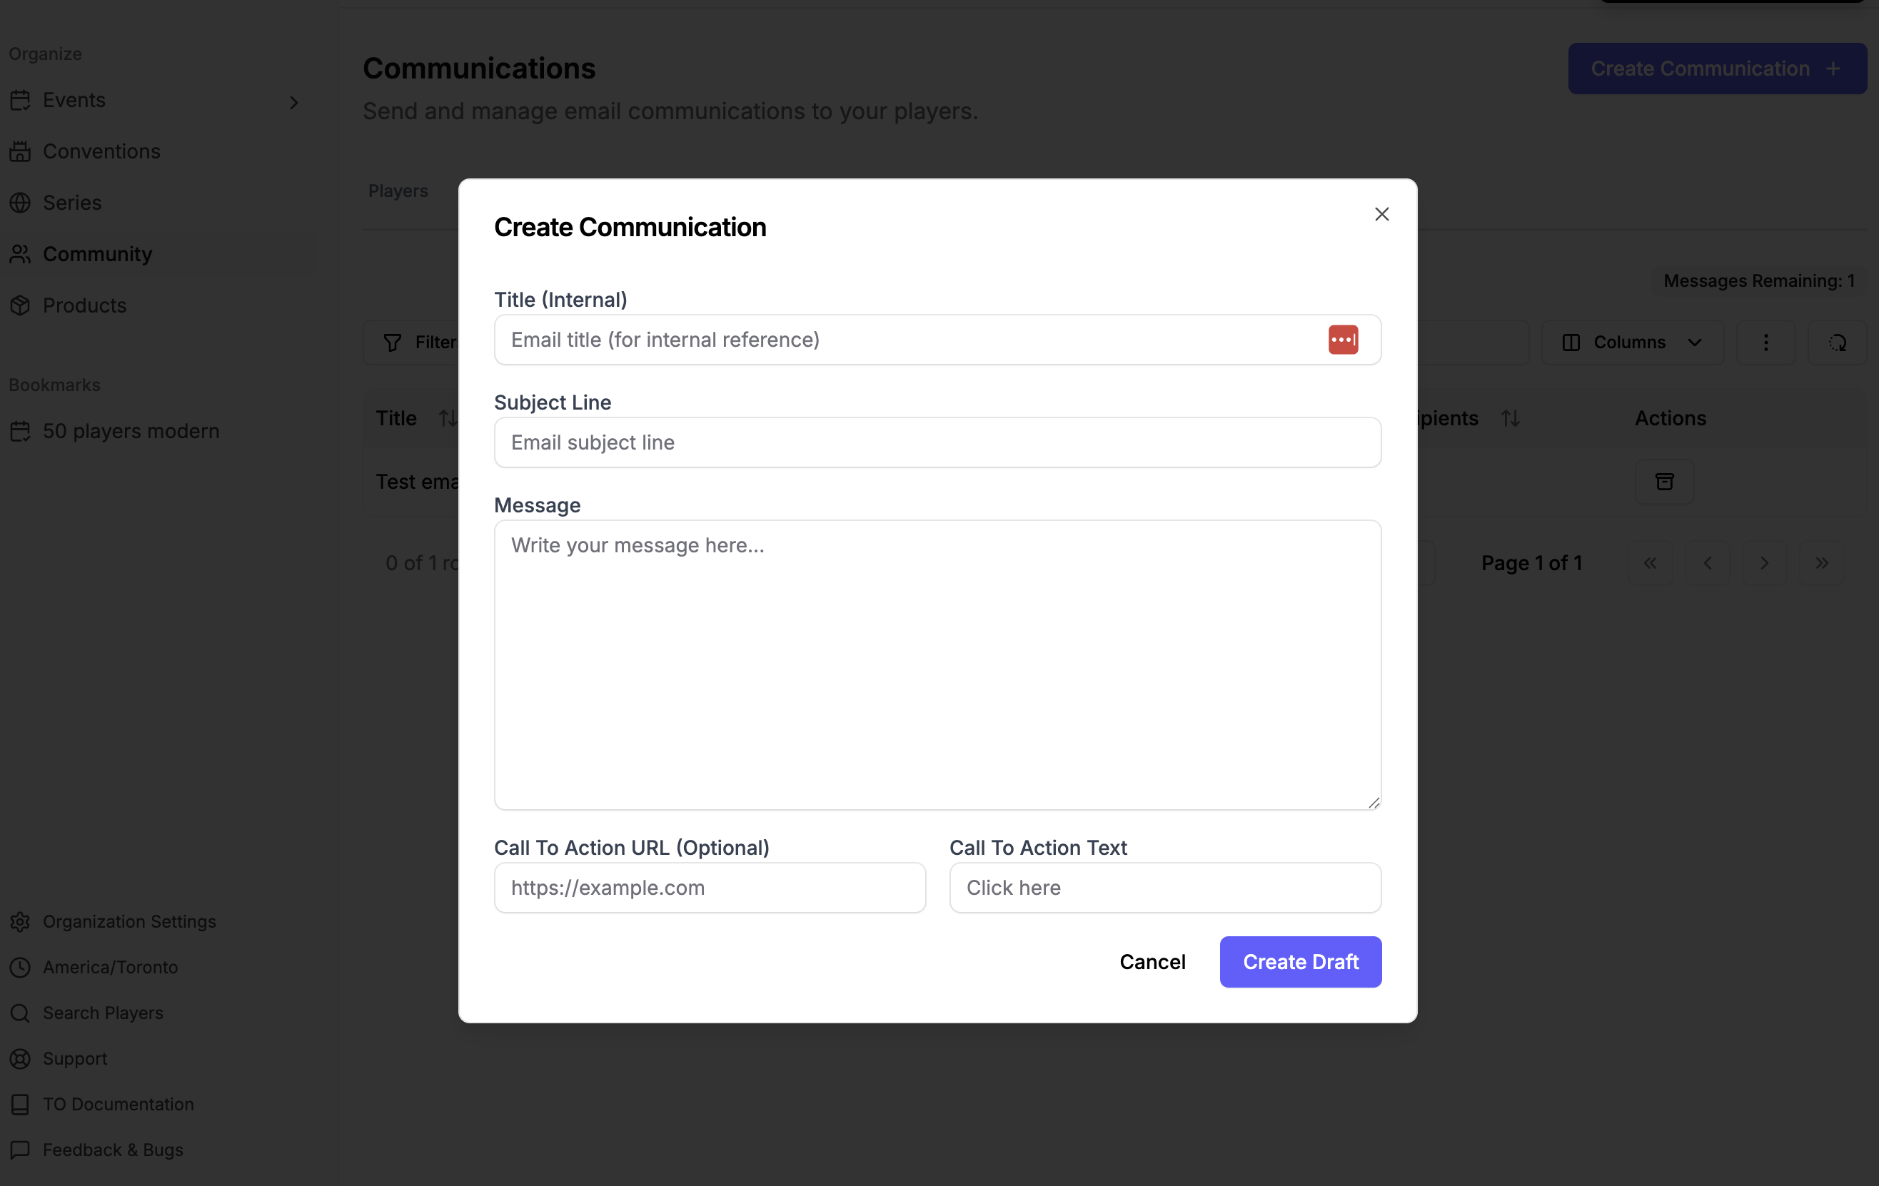This screenshot has width=1879, height=1186.
Task: Open the Columns dropdown
Action: click(1633, 343)
